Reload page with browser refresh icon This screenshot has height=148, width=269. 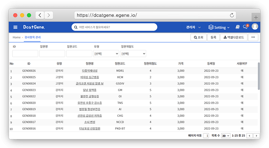coord(232,15)
